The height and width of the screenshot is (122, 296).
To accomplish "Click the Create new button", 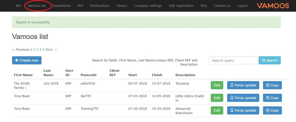I will [x=27, y=60].
